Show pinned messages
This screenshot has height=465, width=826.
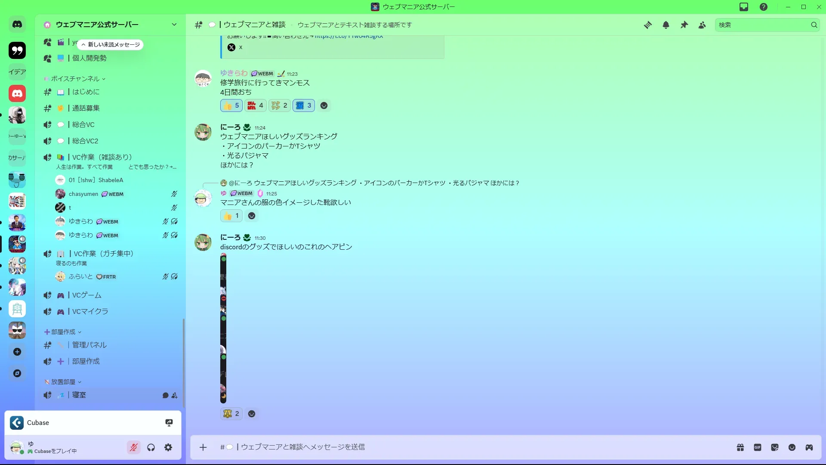tap(684, 25)
